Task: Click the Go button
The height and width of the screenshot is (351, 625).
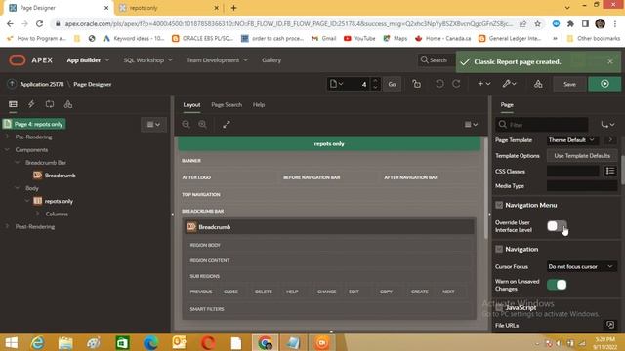Action: click(x=393, y=84)
